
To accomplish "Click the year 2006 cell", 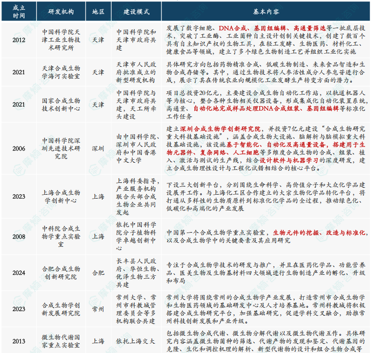I will point(19,148).
